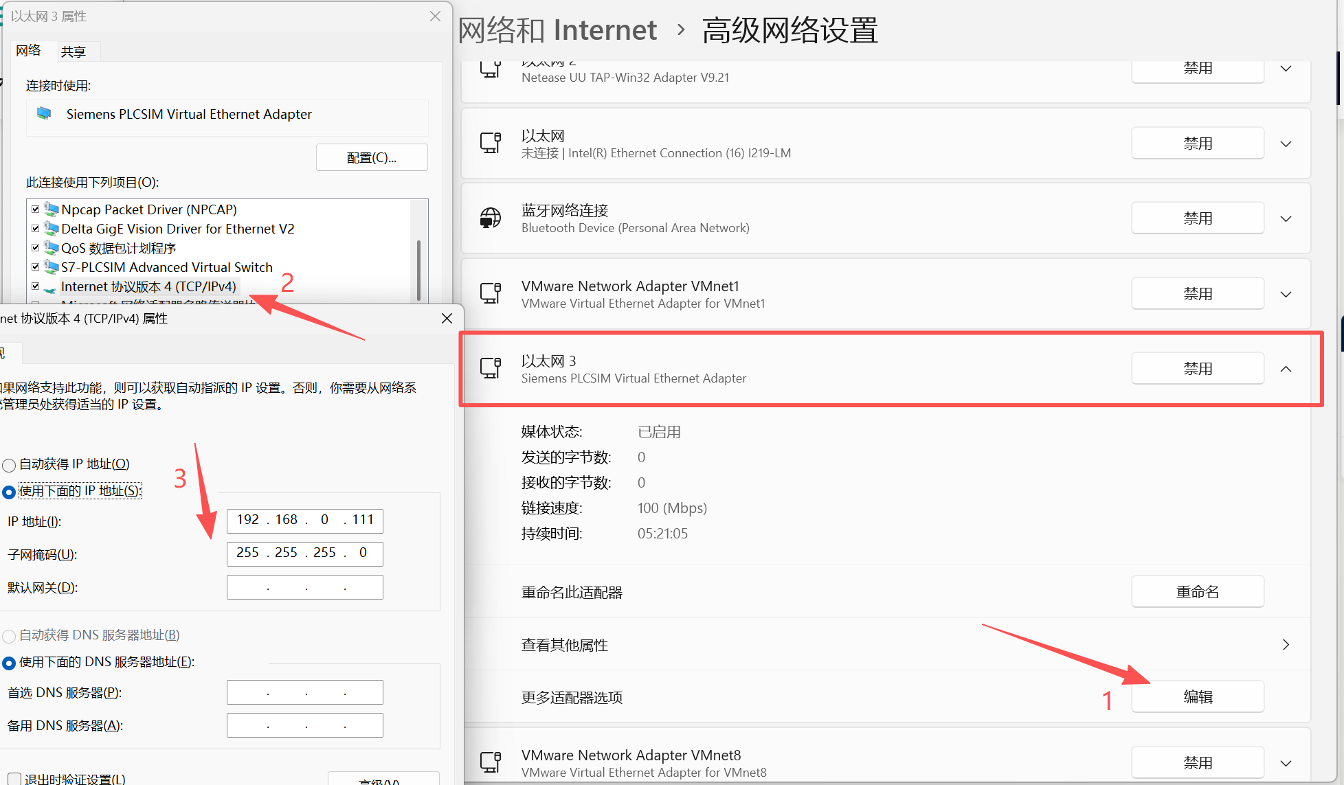Toggle the 退出时验证设置 checkbox

(x=14, y=780)
